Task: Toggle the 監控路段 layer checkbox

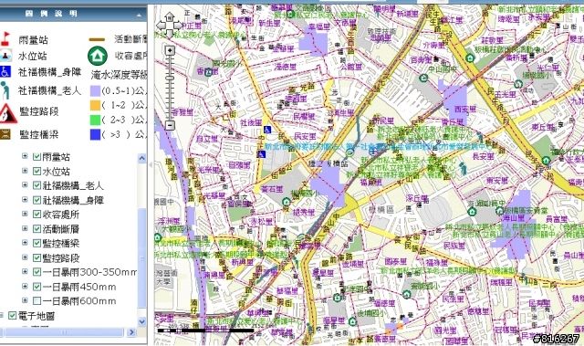Action: (x=36, y=257)
